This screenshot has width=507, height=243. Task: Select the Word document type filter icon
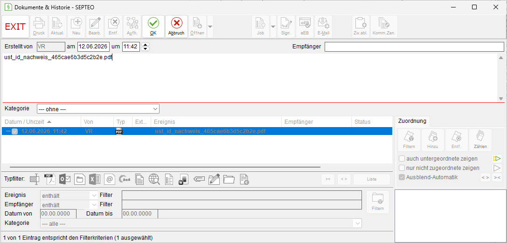click(x=183, y=179)
